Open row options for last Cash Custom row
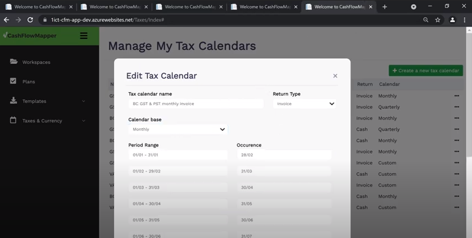This screenshot has width=472, height=238. 456,207
